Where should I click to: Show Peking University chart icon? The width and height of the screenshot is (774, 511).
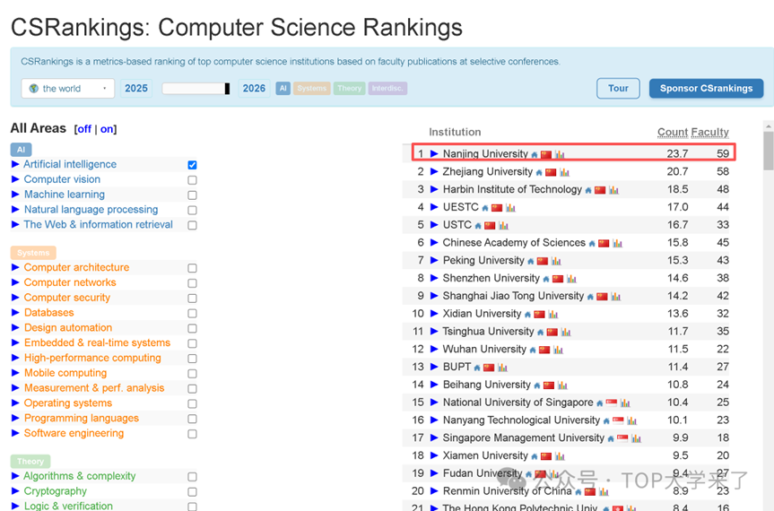(556, 261)
